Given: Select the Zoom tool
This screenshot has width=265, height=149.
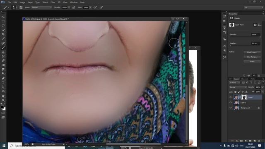Looking at the screenshot, I should pos(3,100).
